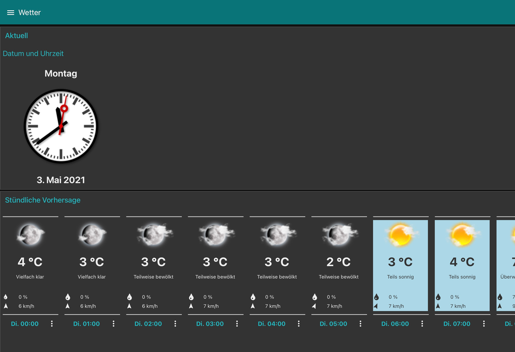Click the wind direction arrow in Di. 07:00 card
This screenshot has width=515, height=352.
pos(438,306)
